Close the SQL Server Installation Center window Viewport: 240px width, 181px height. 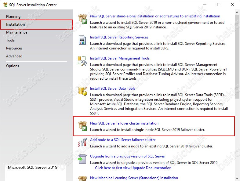click(x=232, y=5)
